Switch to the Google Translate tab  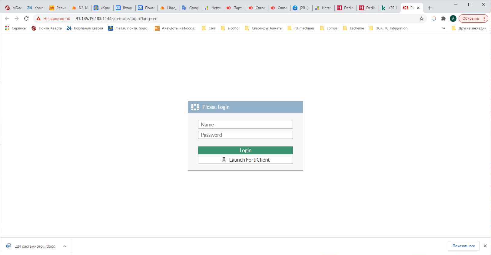[x=191, y=8]
